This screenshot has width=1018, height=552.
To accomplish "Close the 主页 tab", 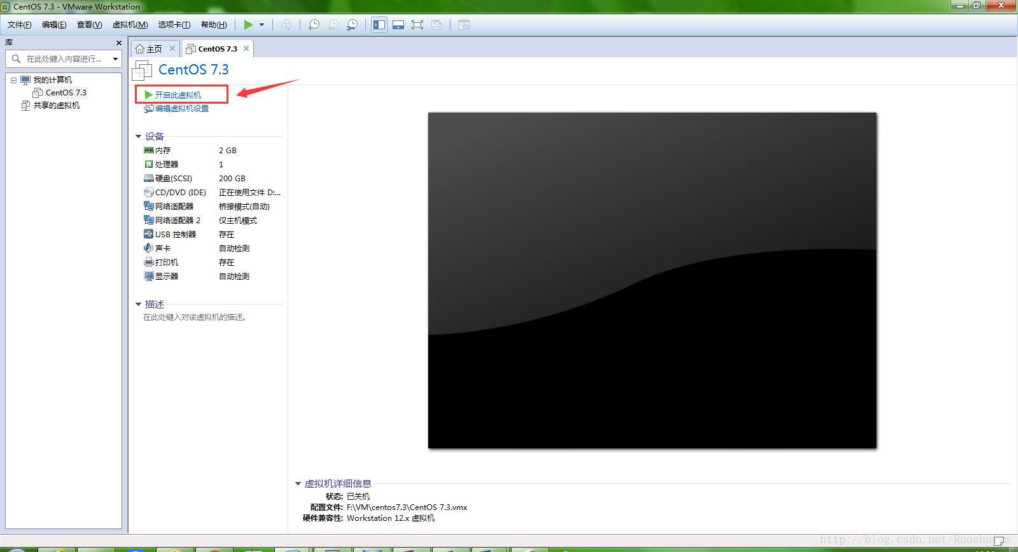I will pos(172,48).
